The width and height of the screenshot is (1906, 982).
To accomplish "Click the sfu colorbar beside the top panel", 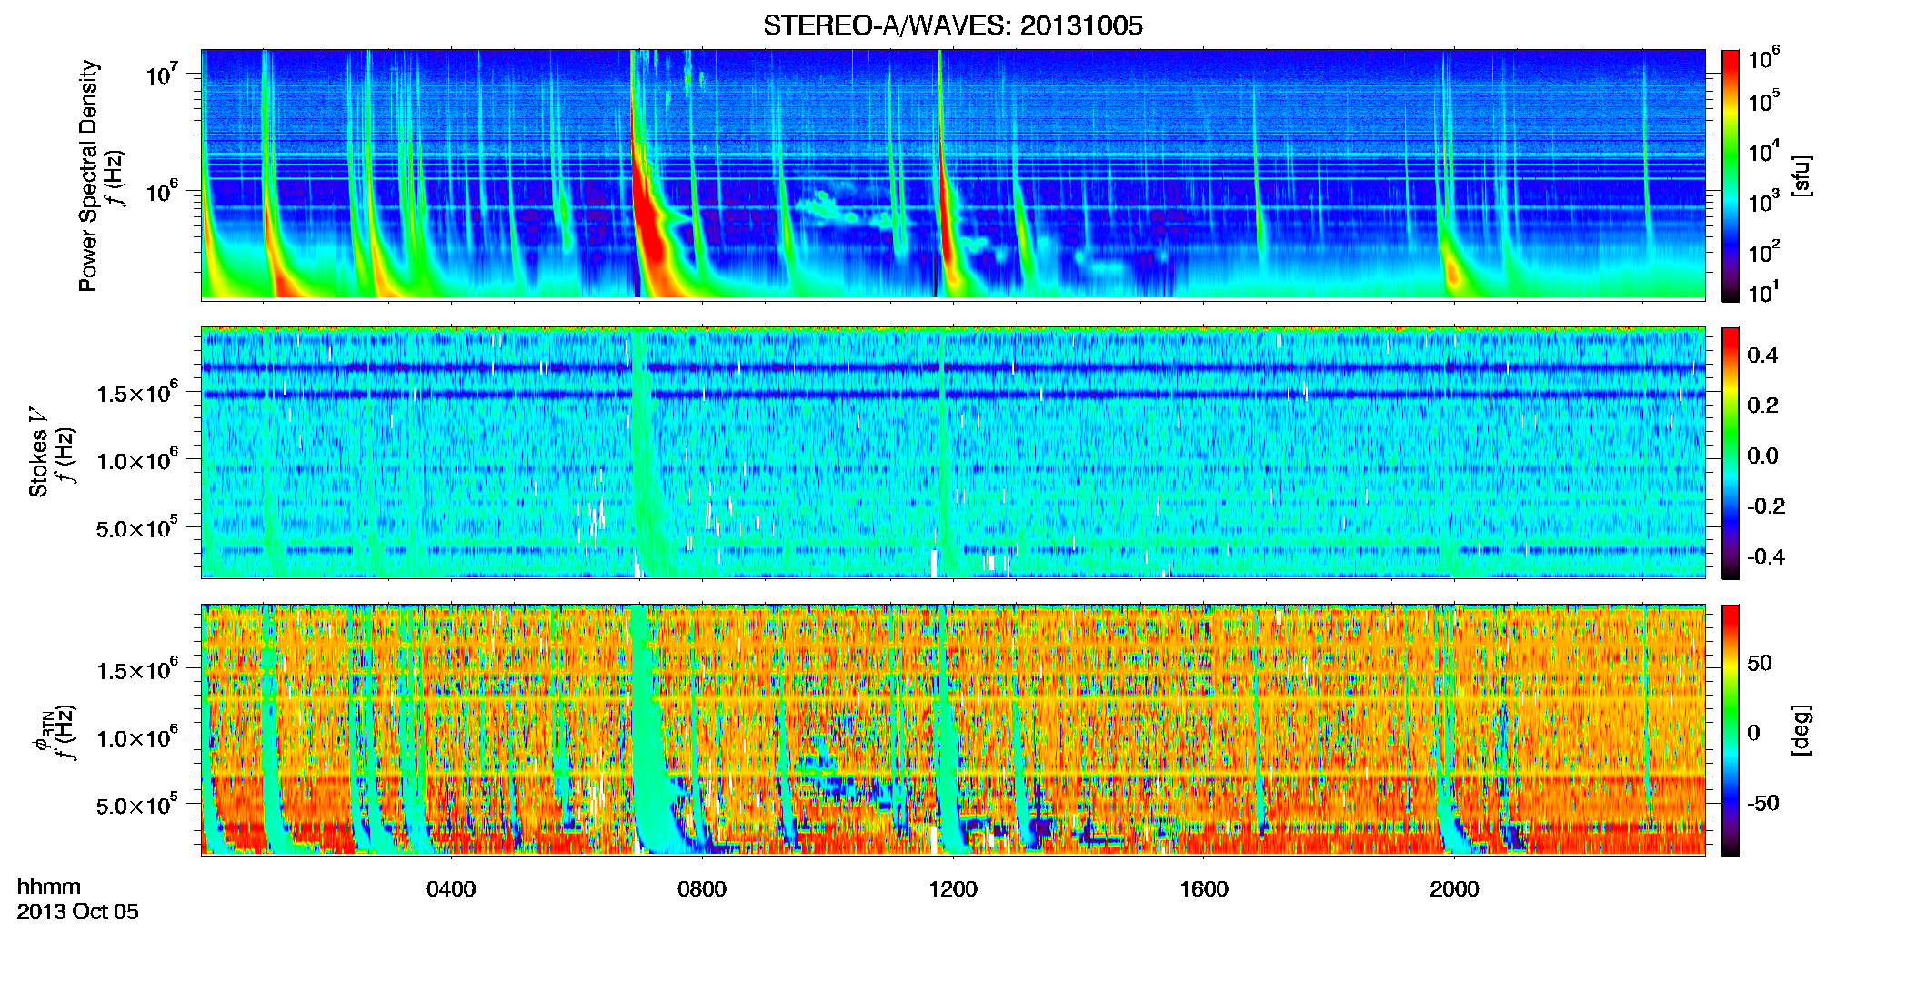I will click(x=1730, y=175).
